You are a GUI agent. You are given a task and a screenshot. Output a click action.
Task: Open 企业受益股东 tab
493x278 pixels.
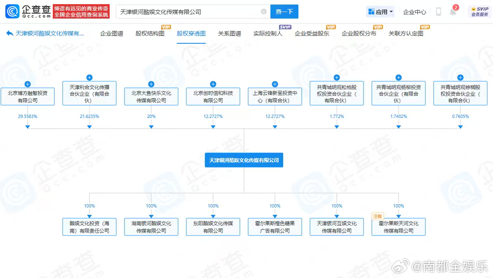click(x=312, y=34)
